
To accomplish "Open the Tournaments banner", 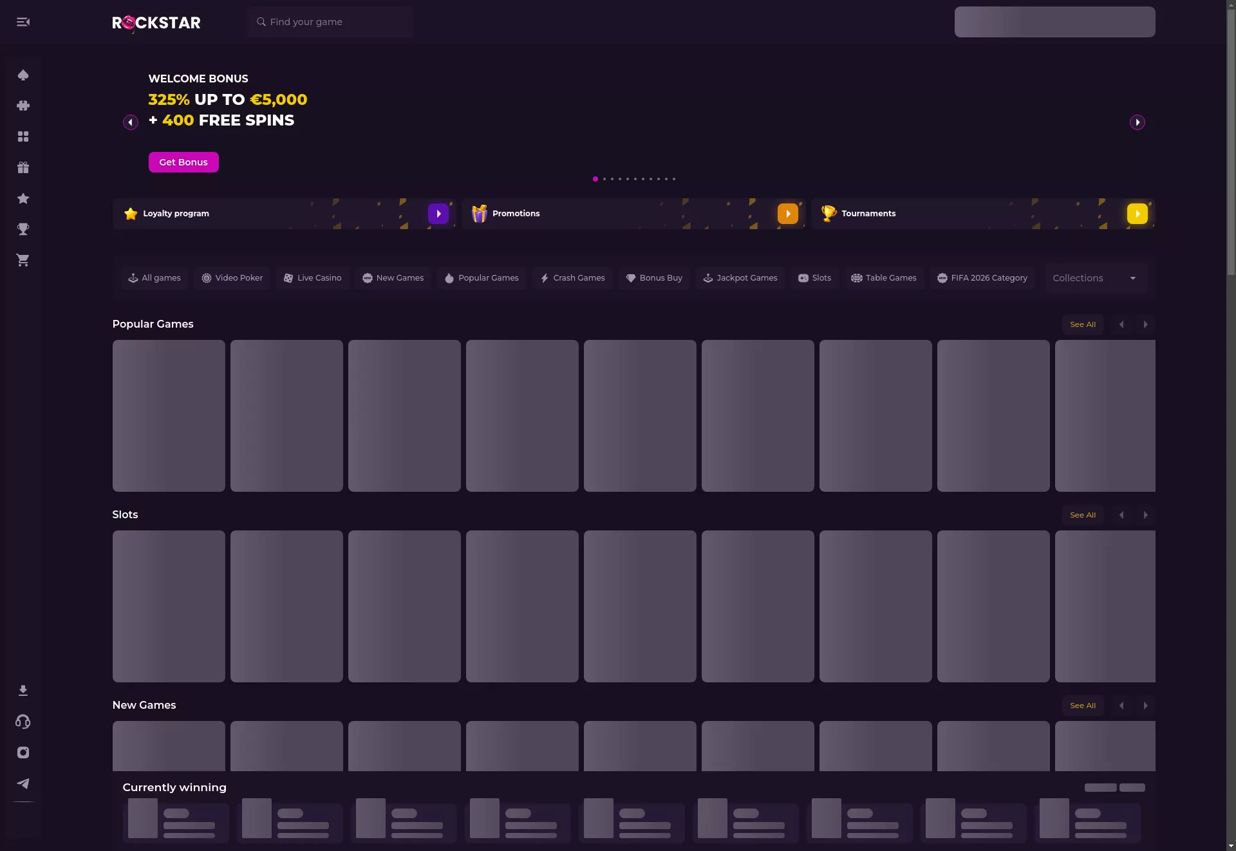I will pyautogui.click(x=984, y=214).
